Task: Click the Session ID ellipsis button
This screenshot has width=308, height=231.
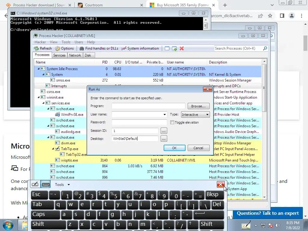Action: coord(164,131)
